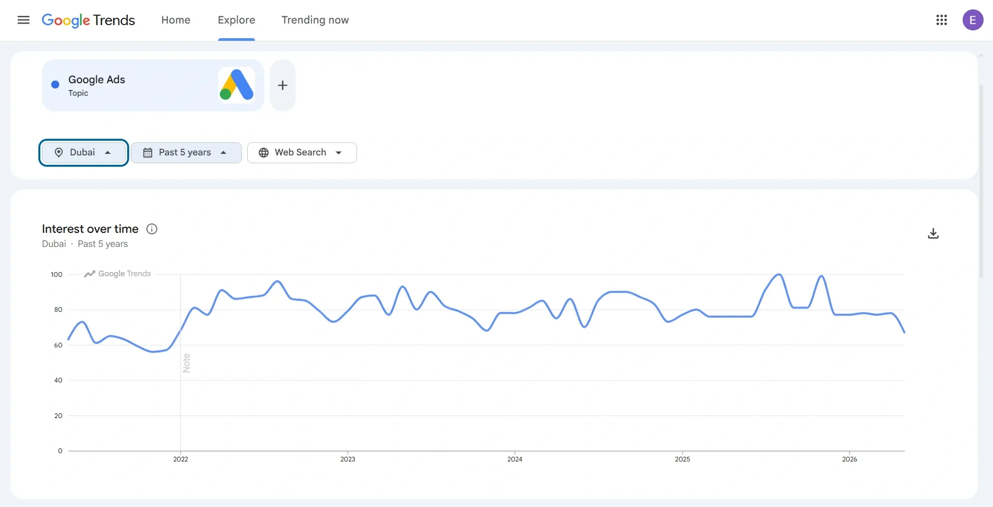The width and height of the screenshot is (993, 507).
Task: Switch to Trending now tab
Action: pyautogui.click(x=315, y=20)
